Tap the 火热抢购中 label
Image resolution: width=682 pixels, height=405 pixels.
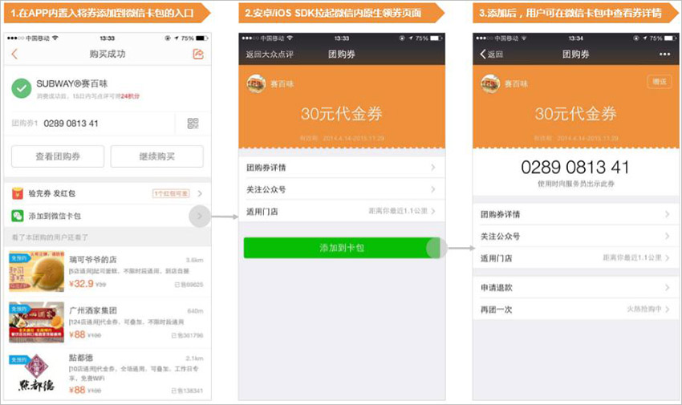[643, 309]
